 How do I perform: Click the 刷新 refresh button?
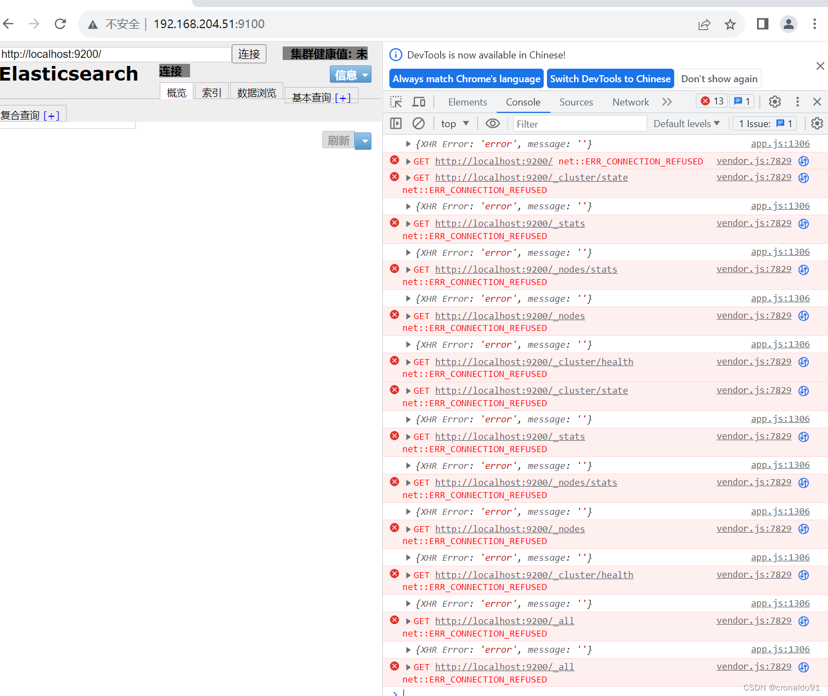(339, 141)
